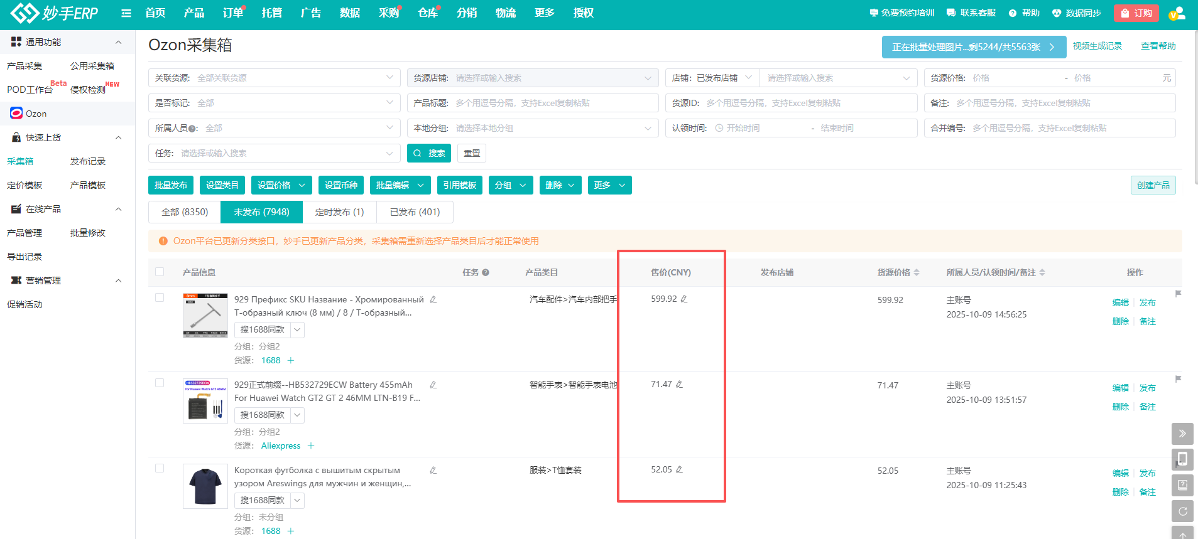Viewport: 1198px width, 539px height.
Task: Open the 关联货源 dropdown filter
Action: tap(275, 78)
